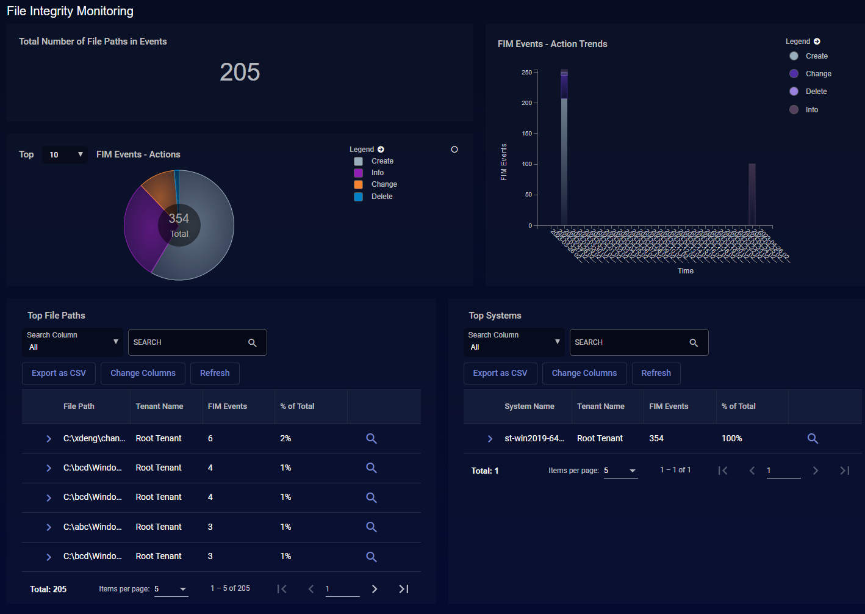Go to next page in Top File Paths

tap(375, 589)
